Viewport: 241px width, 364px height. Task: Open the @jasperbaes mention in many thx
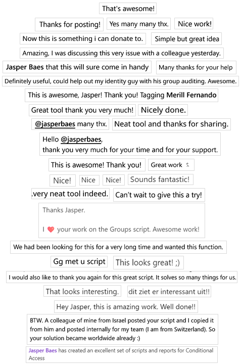(55, 124)
